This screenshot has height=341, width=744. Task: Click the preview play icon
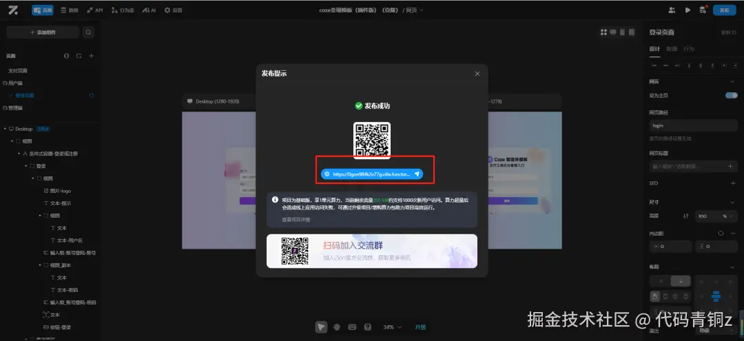coord(688,10)
